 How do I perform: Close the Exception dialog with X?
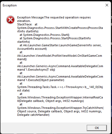pyautogui.click(x=107, y=5)
